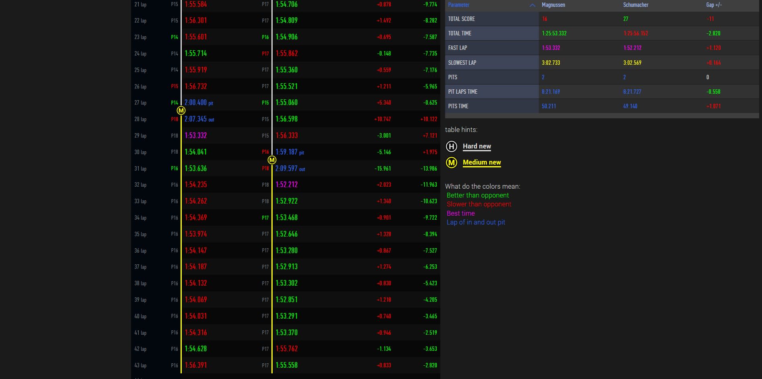Click Magnussen pit-in lap time 2:00.400
Viewport: 762px width, 379px height.
tap(195, 103)
